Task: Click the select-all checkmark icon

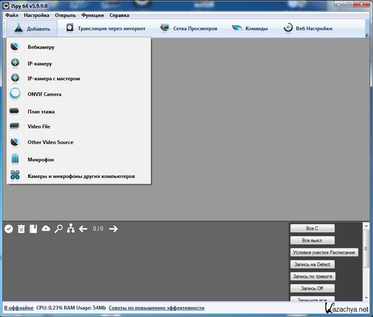Action: pyautogui.click(x=9, y=229)
